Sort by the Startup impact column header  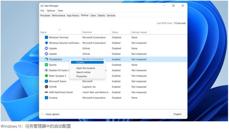tap(139, 32)
